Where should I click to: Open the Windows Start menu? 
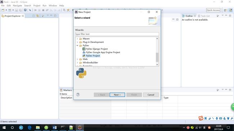coord(4,127)
